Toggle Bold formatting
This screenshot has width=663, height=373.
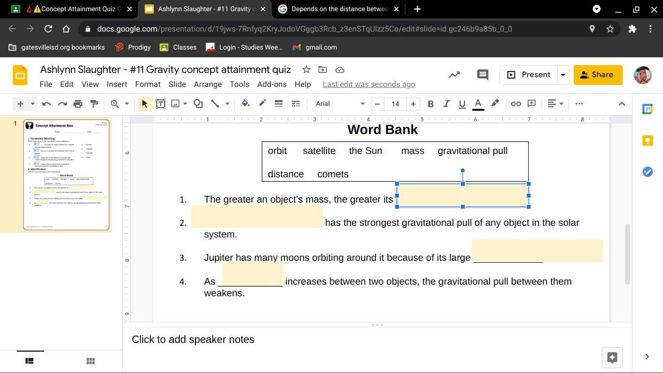click(x=430, y=103)
